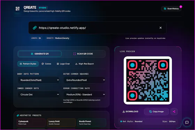Click the QREATE title text
Viewport: 195px width, 130px height.
(30, 8)
